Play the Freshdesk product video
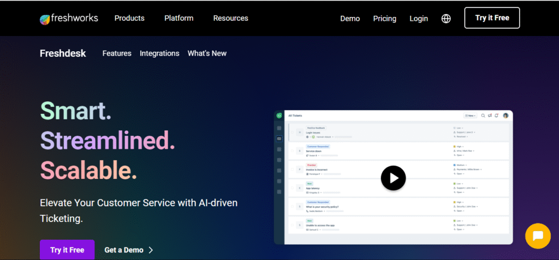Image resolution: width=559 pixels, height=260 pixels. coord(393,178)
